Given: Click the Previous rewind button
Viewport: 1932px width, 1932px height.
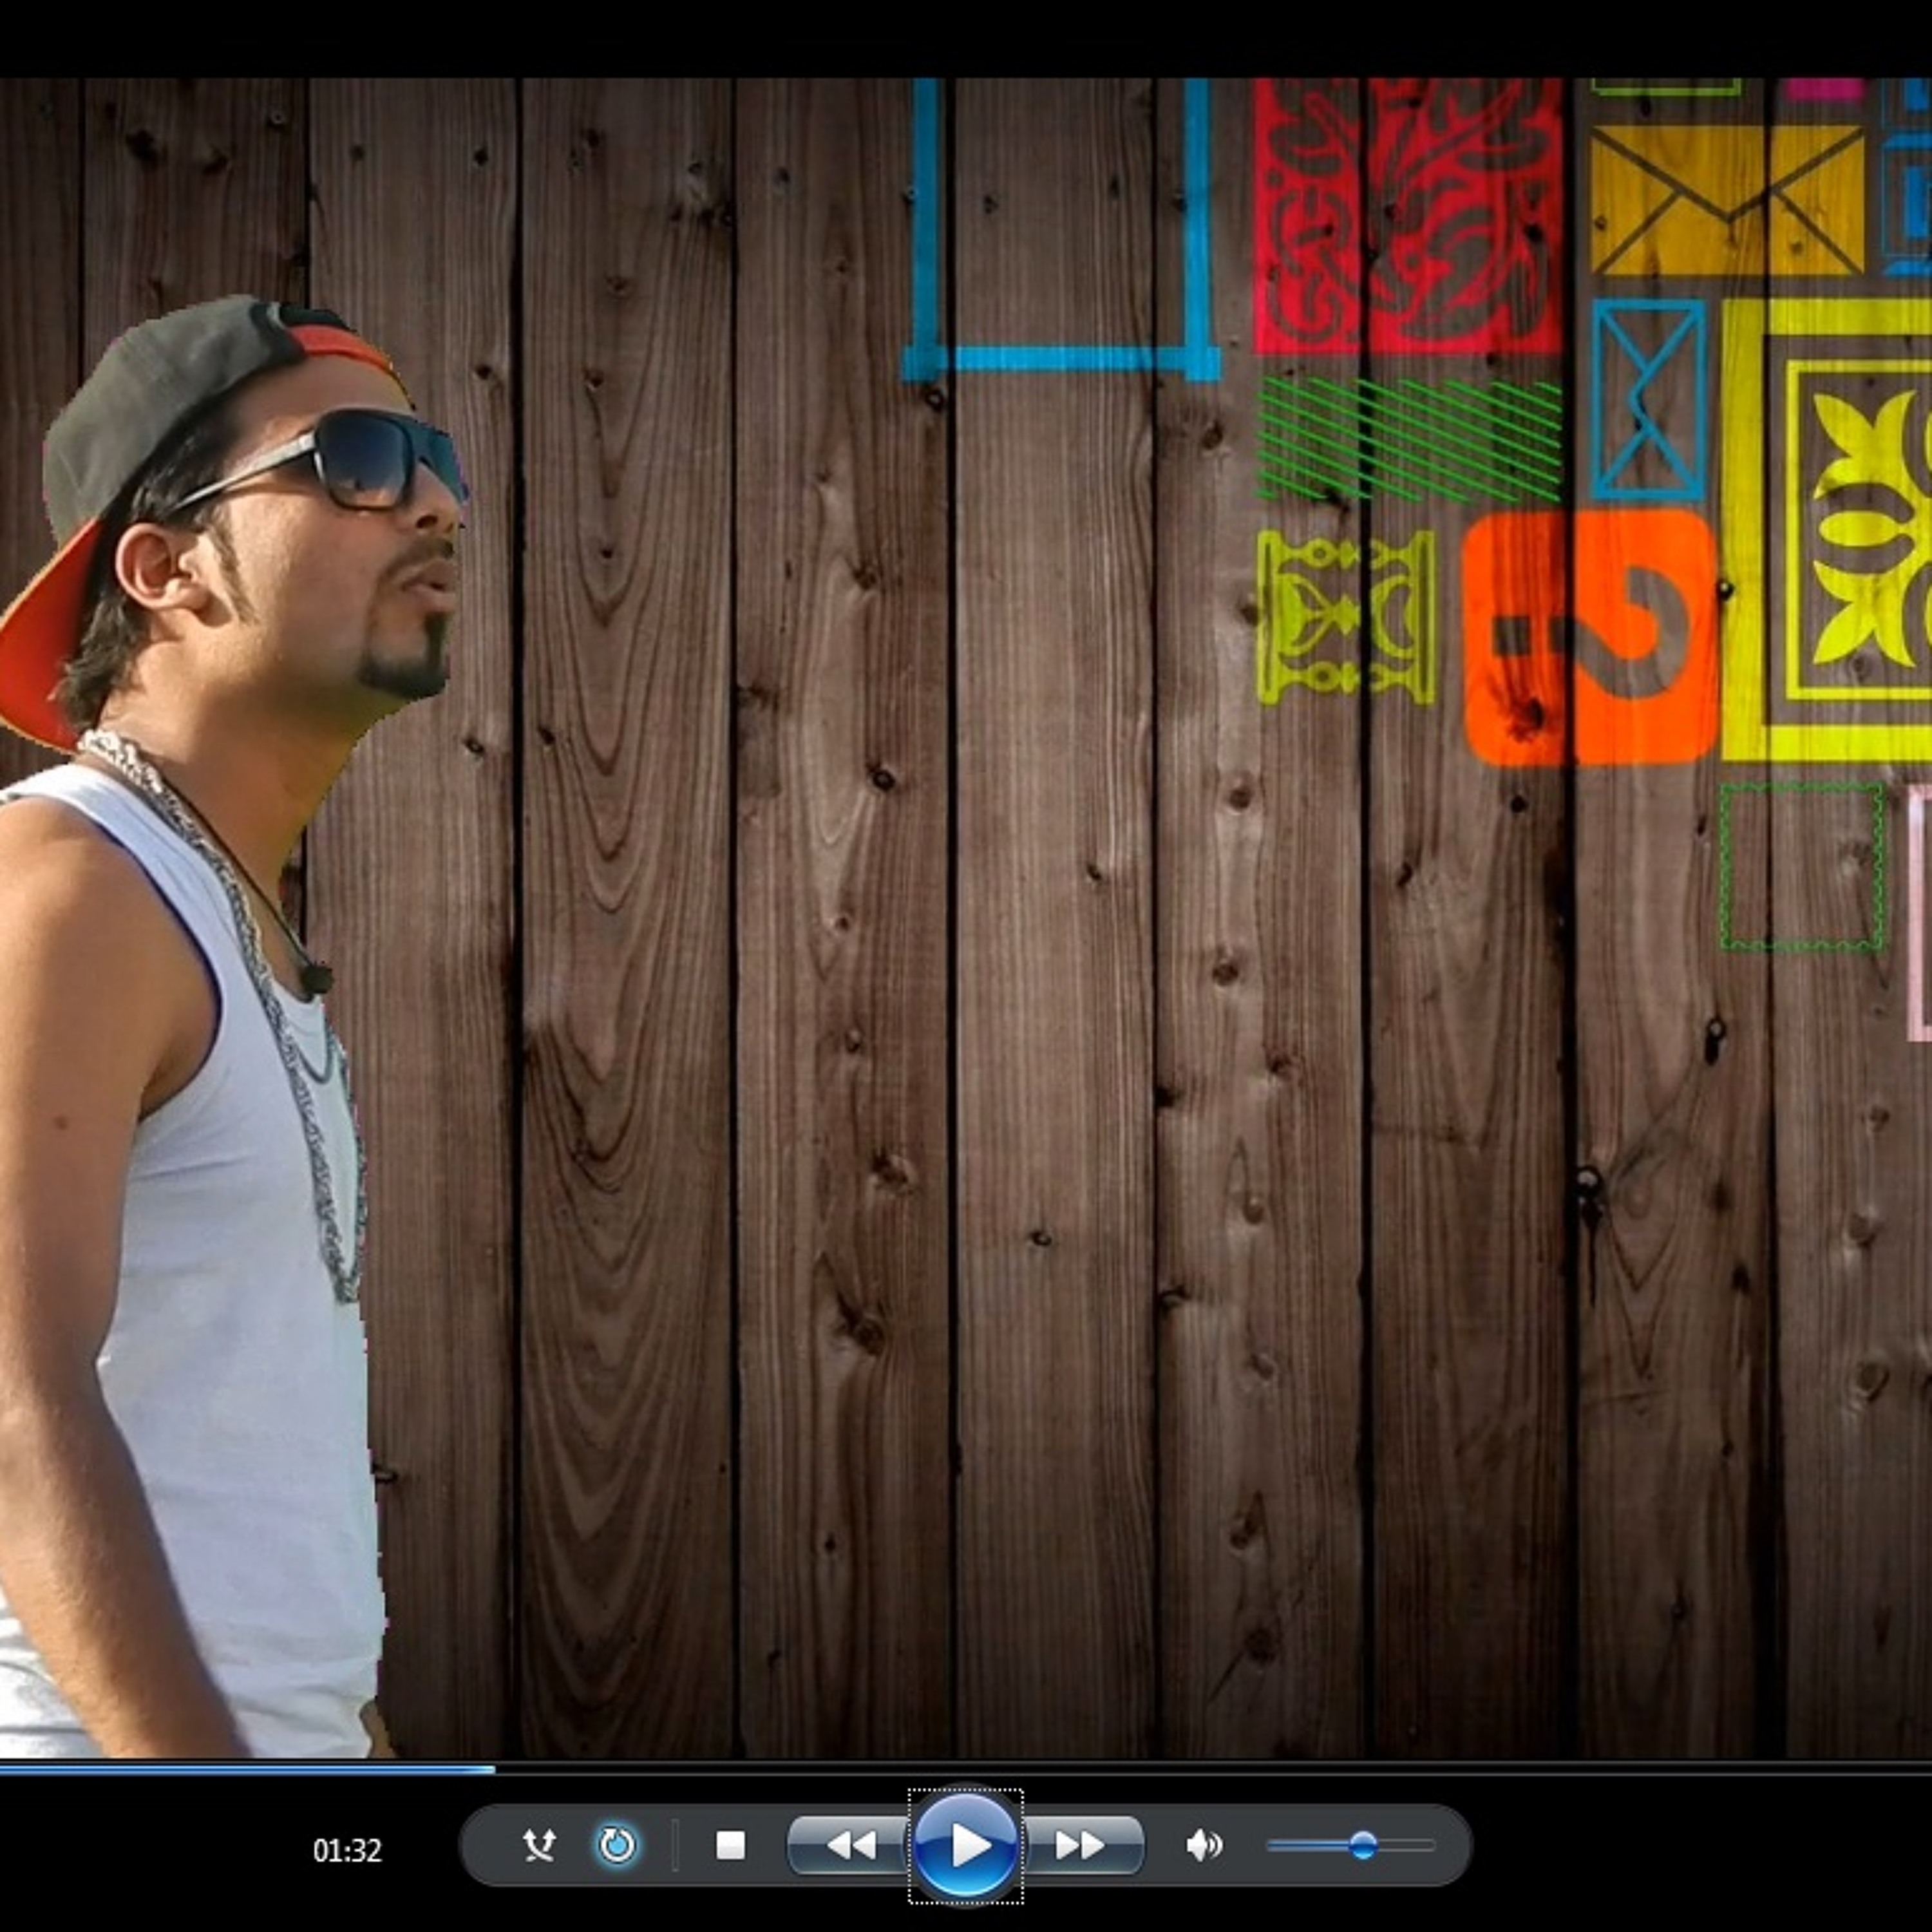Looking at the screenshot, I should pos(851,1845).
